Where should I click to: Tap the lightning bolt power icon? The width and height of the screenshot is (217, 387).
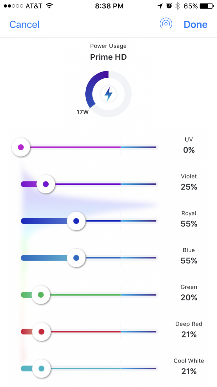[x=108, y=94]
